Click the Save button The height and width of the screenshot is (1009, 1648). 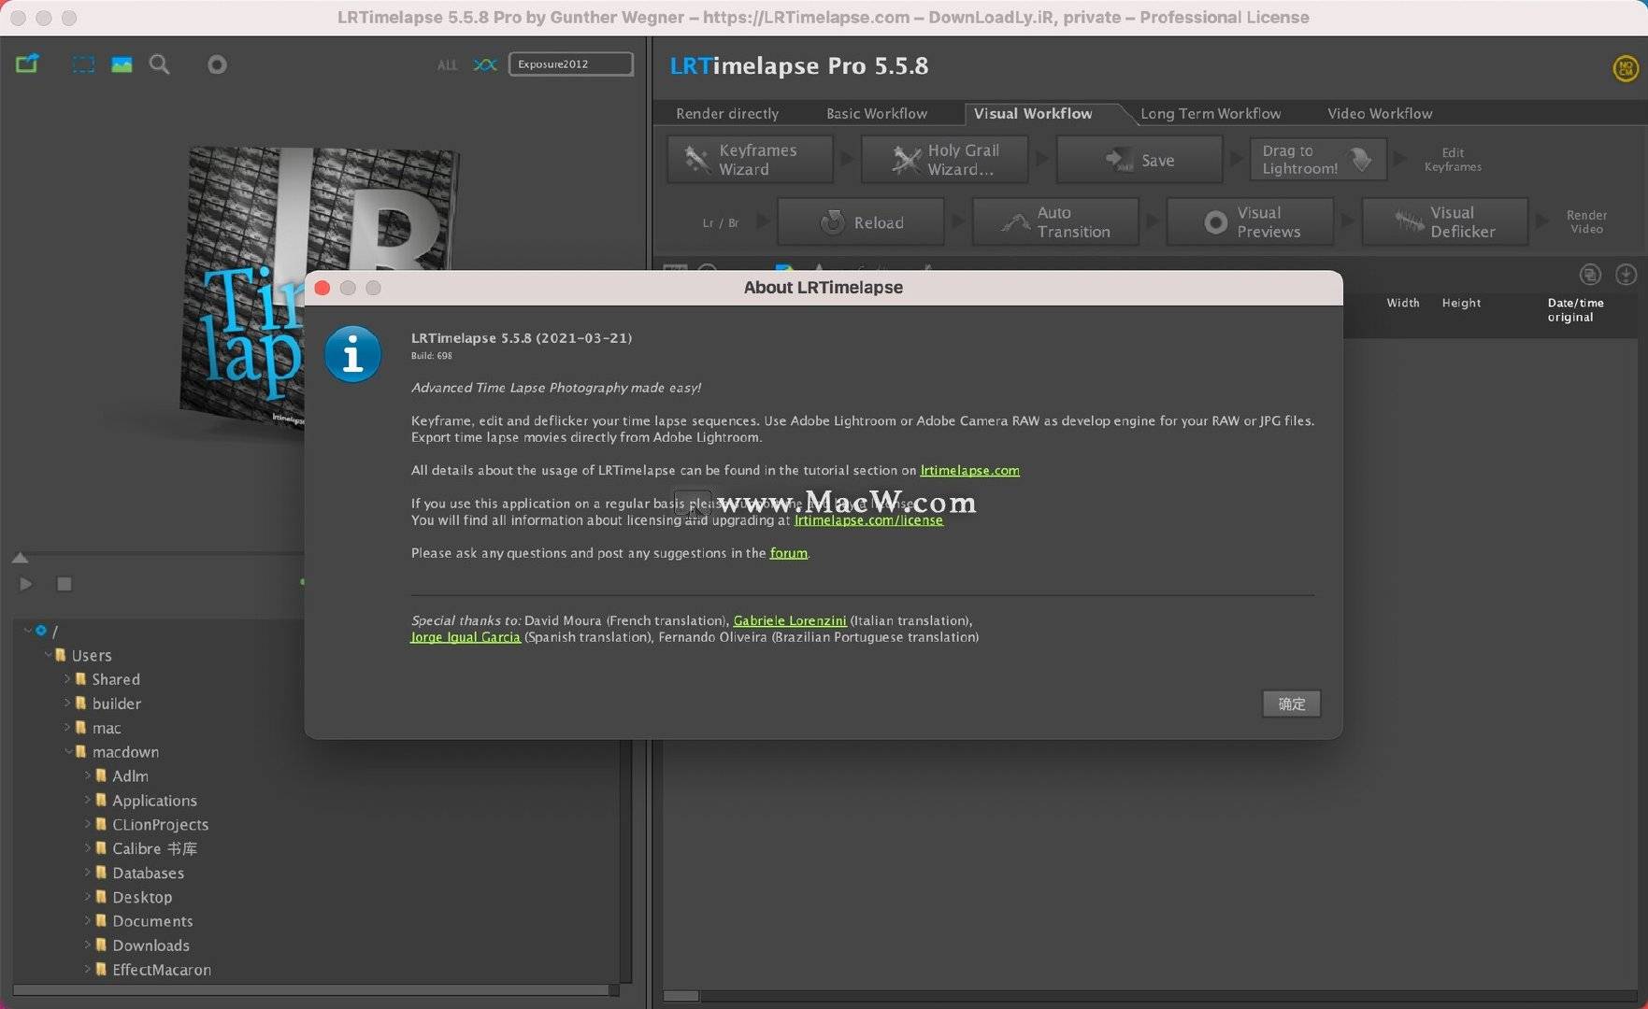[1139, 160]
